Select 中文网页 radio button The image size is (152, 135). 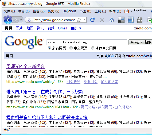pos(71,48)
